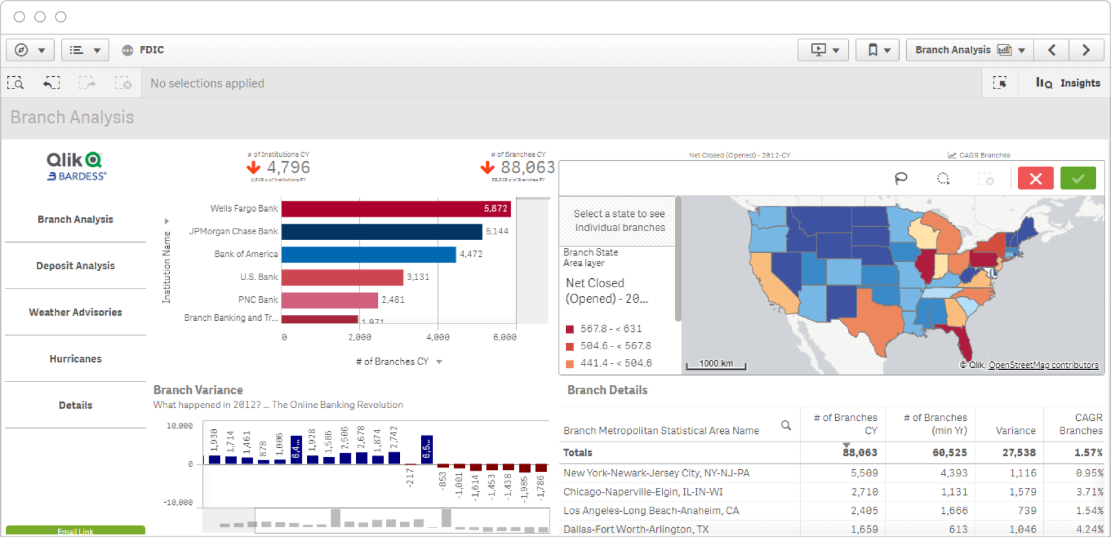Select U.S. Bank bar

(342, 278)
